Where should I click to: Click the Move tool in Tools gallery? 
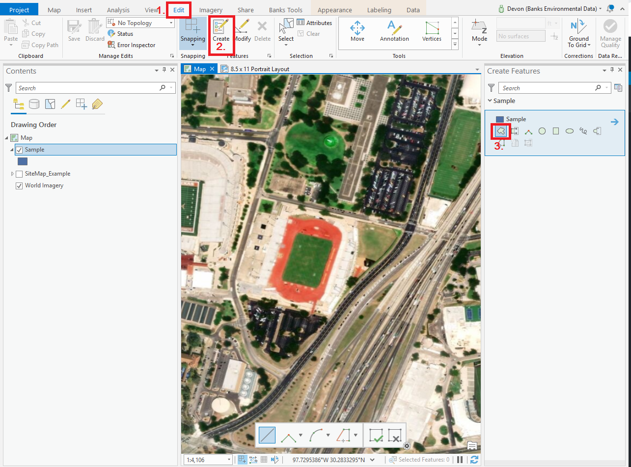click(357, 30)
